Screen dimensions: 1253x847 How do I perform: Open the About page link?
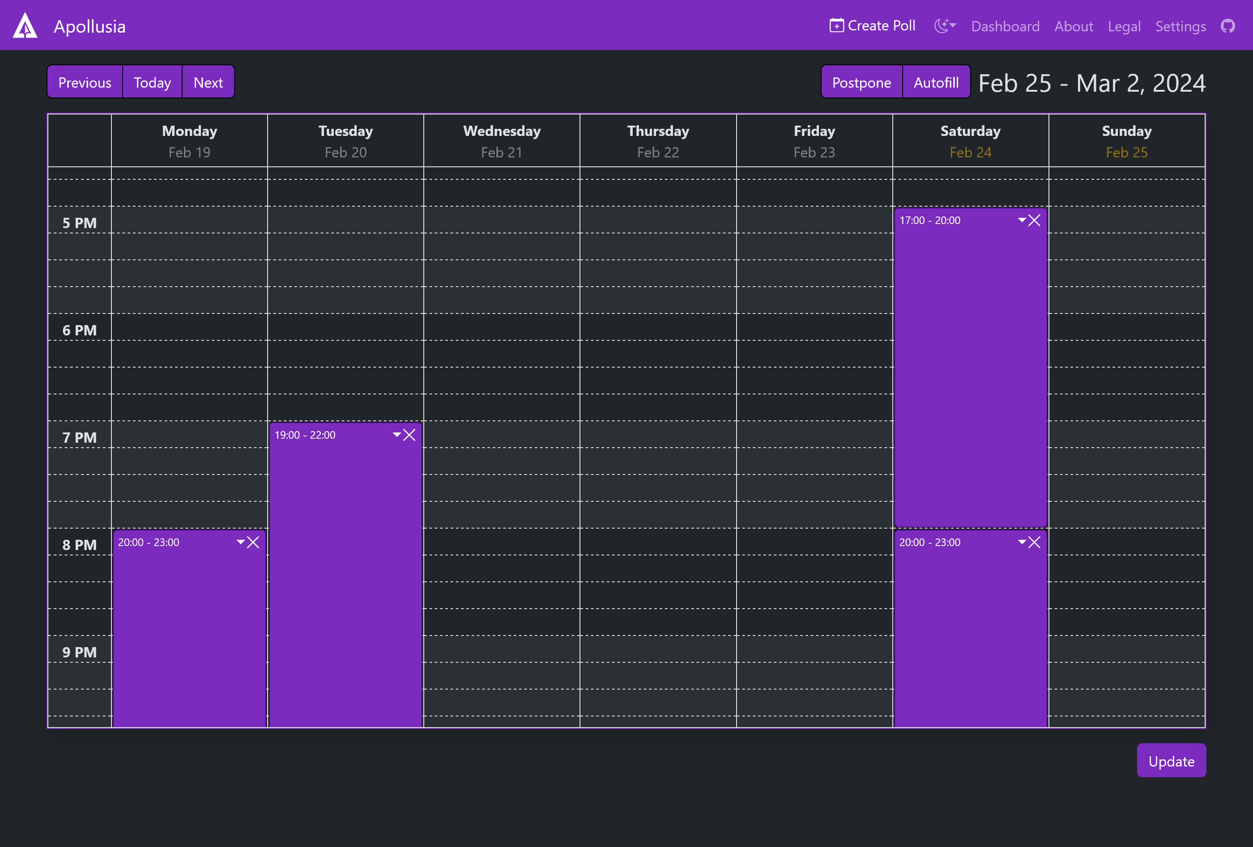(x=1074, y=26)
